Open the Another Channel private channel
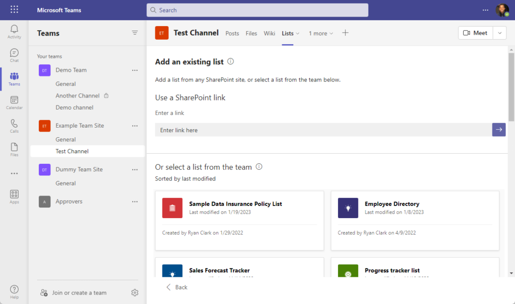Screen dimensions: 515x304 (x=77, y=96)
